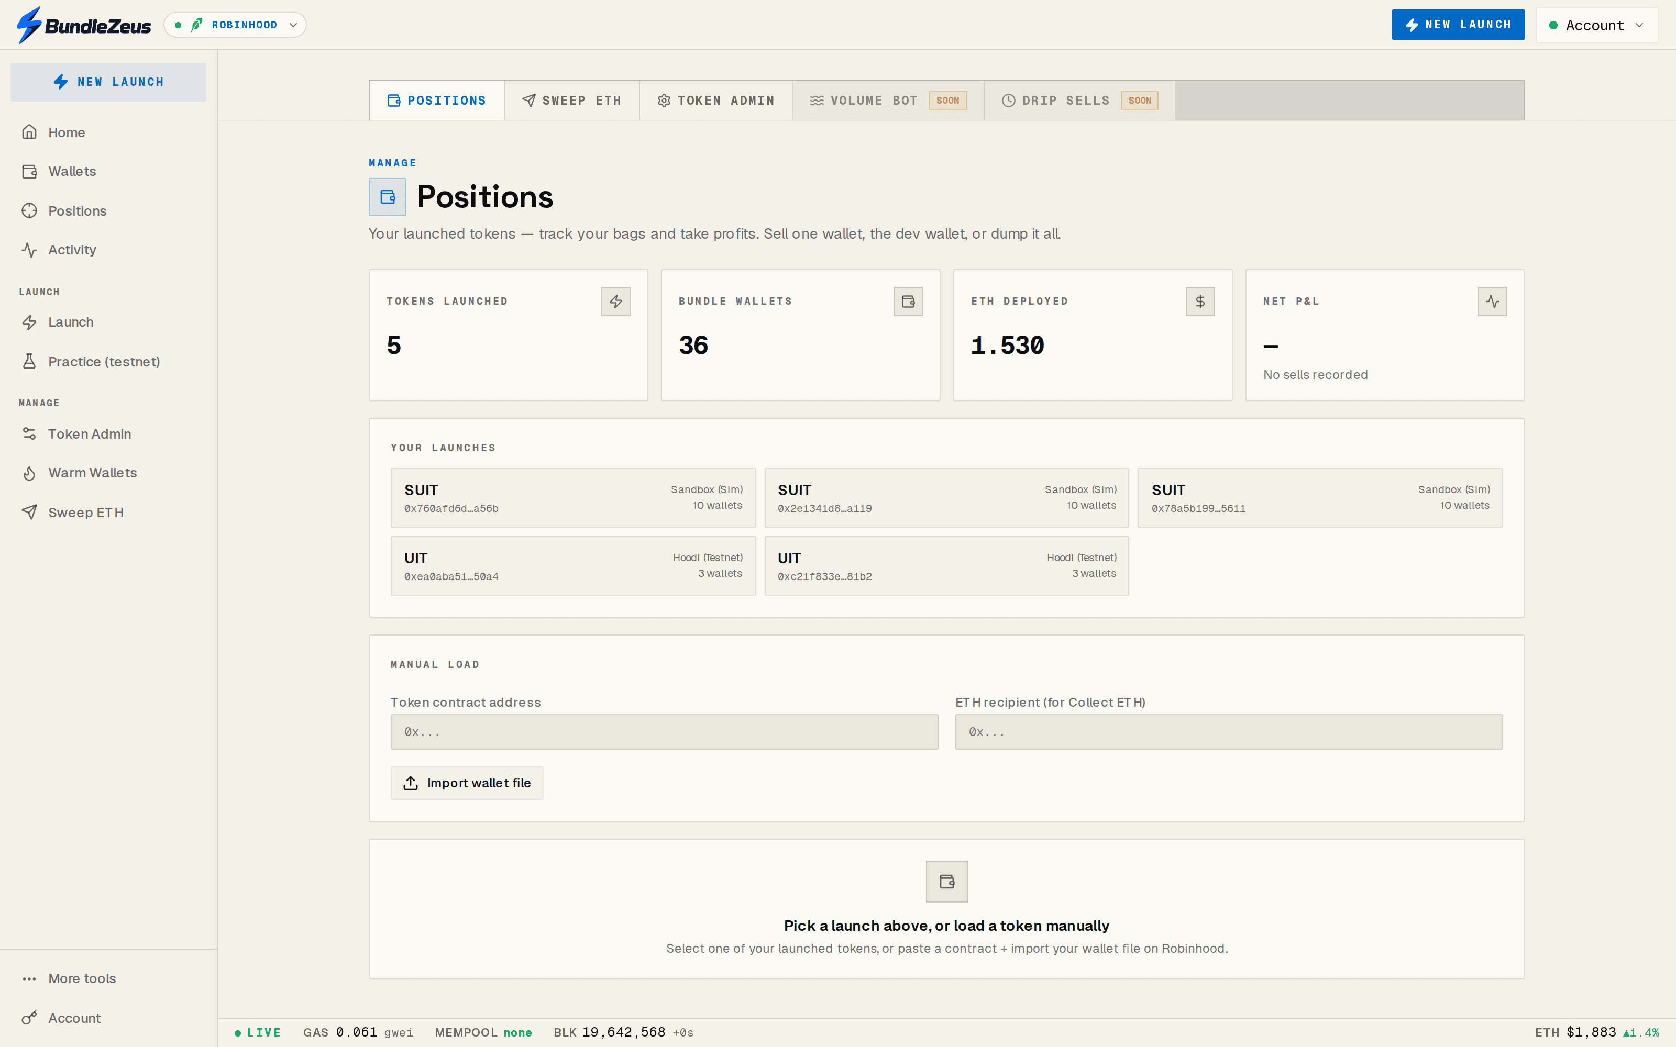
Task: Click the Net P&L pulse icon
Action: click(1493, 302)
